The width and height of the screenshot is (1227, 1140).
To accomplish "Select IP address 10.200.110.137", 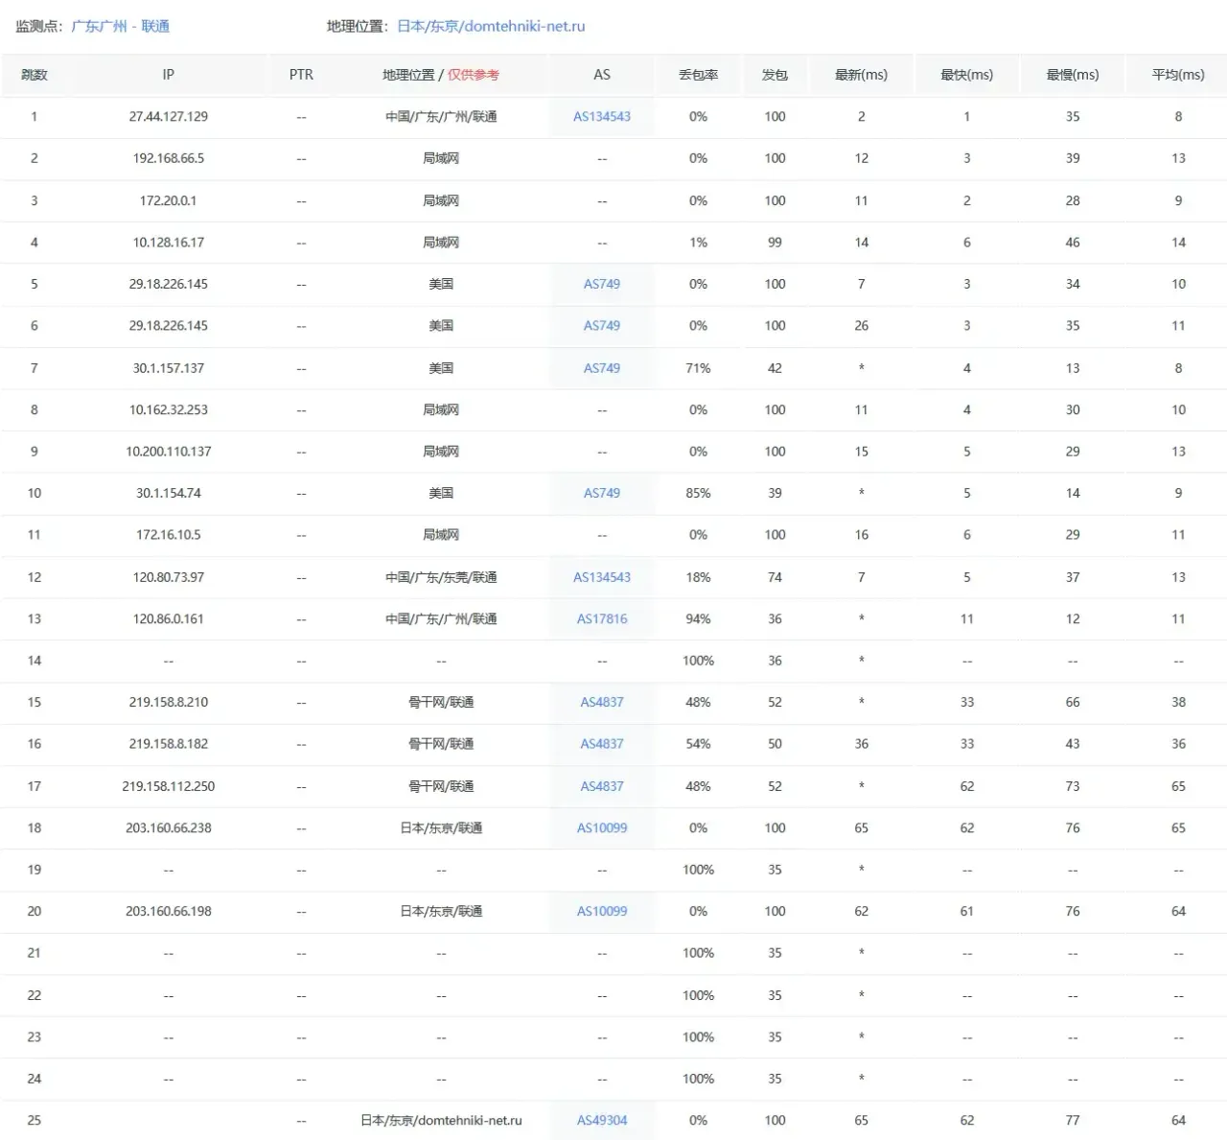I will [169, 452].
